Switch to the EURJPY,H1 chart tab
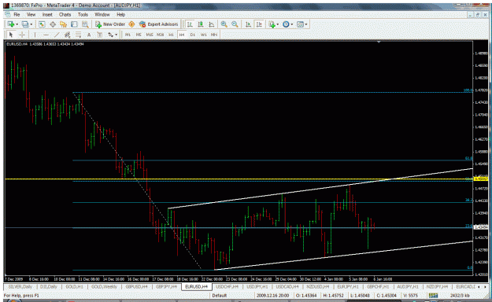This screenshot has height=302, width=492. 348,286
